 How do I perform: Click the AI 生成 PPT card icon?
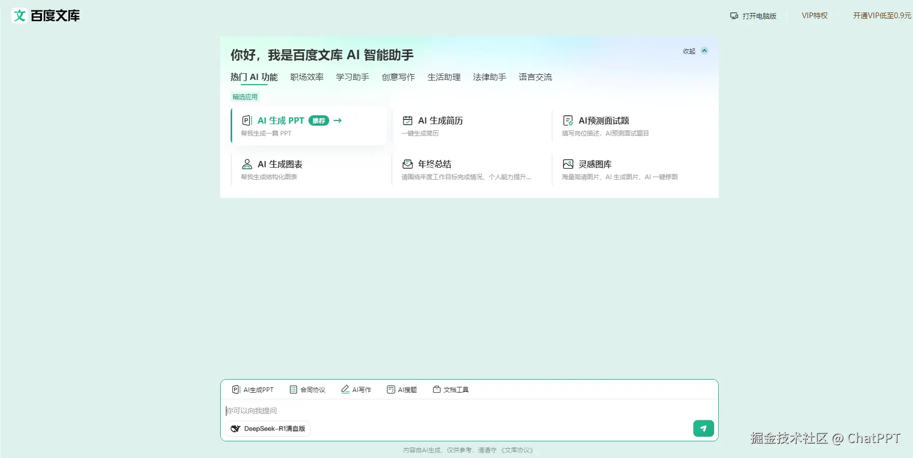click(x=247, y=120)
